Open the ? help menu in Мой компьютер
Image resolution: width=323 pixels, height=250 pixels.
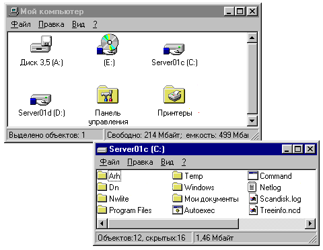click(95, 24)
